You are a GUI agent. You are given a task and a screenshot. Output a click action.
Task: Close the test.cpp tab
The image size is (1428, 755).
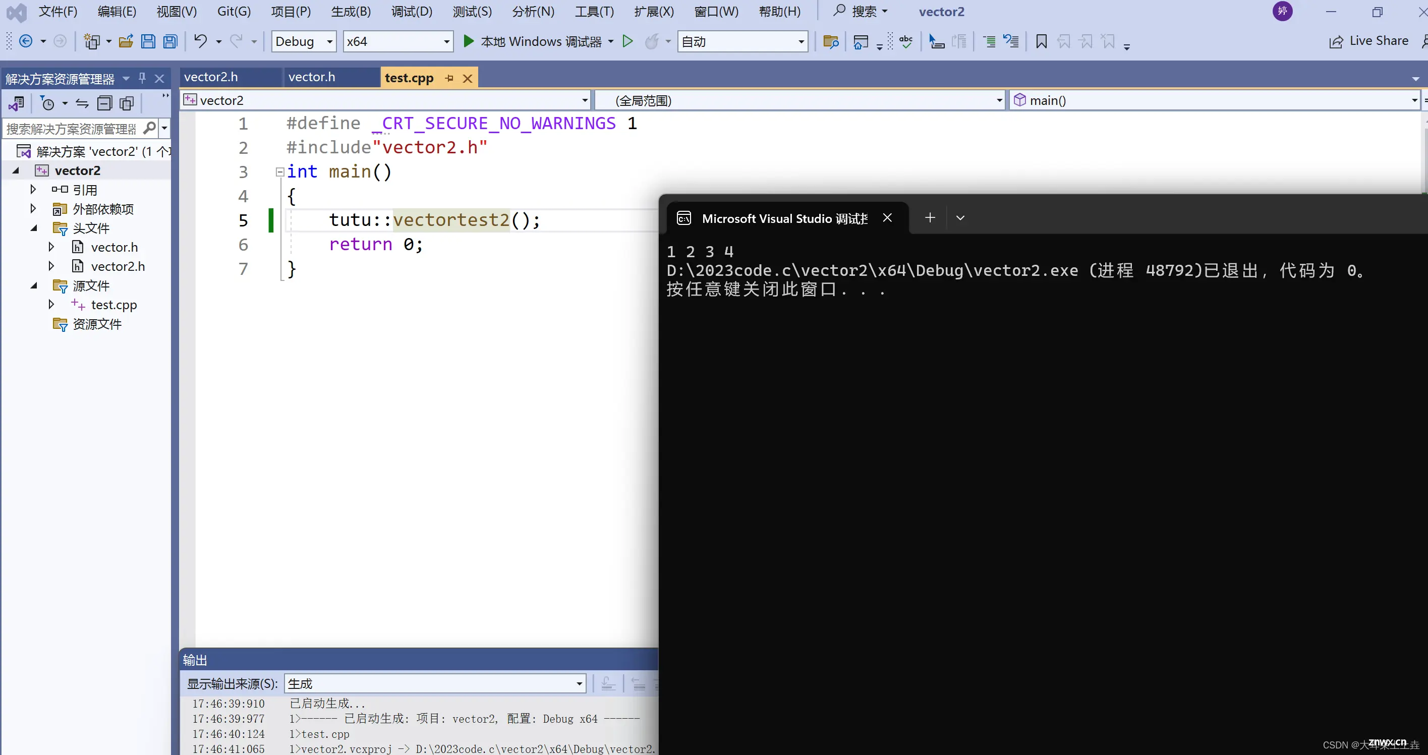click(x=468, y=79)
